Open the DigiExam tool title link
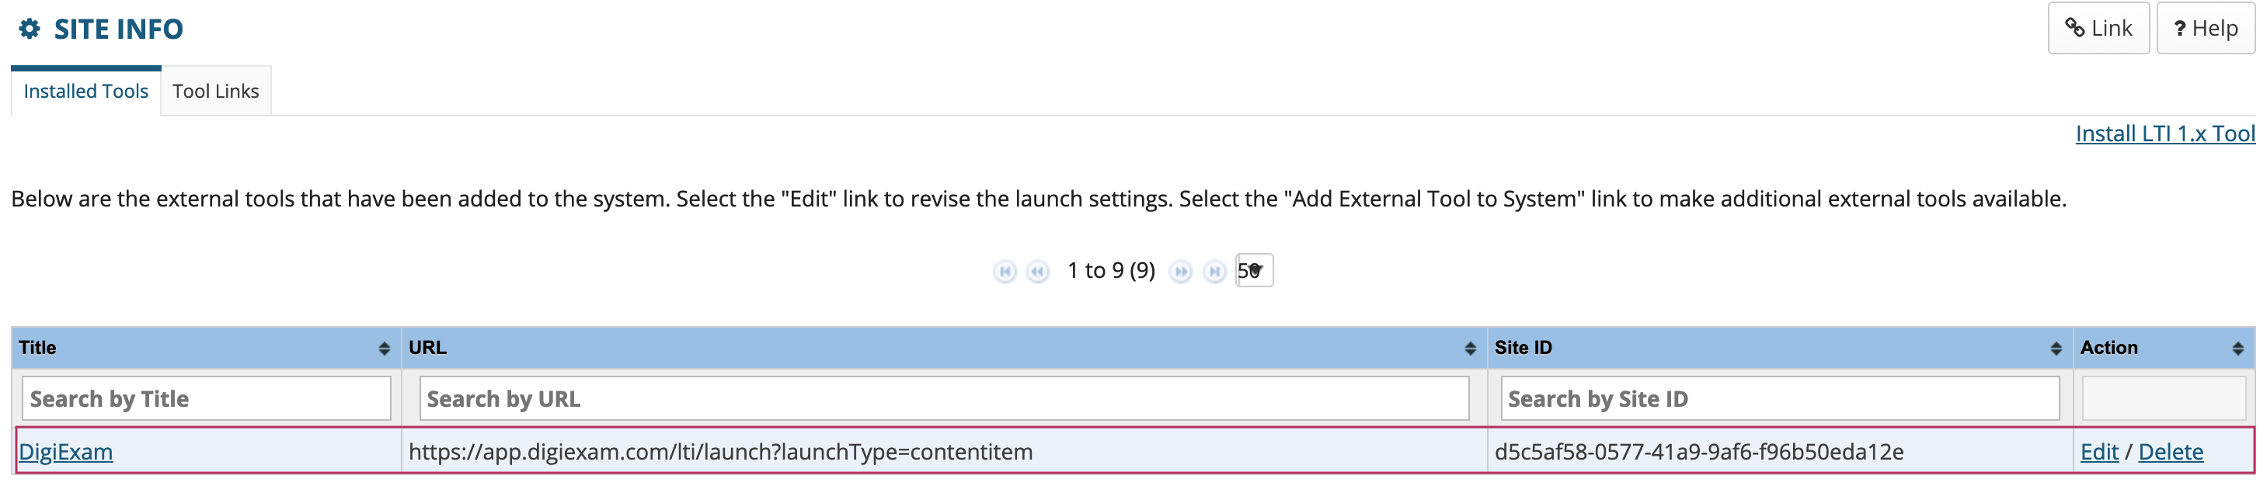 tap(66, 452)
